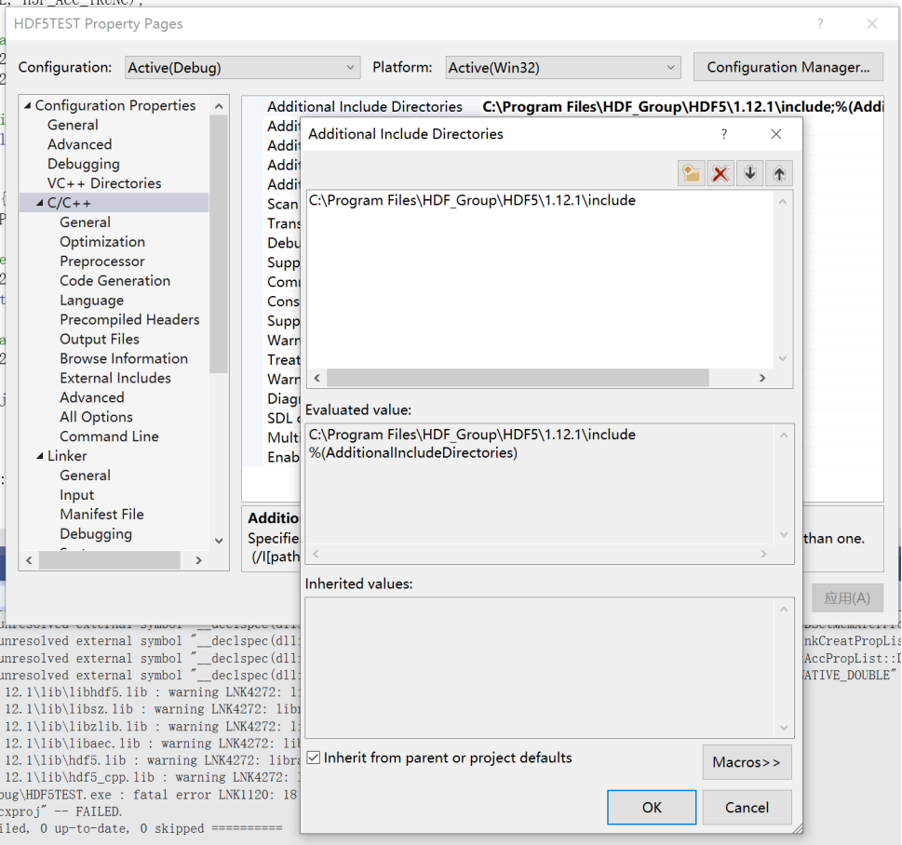Open VC++ Directories page

(104, 183)
